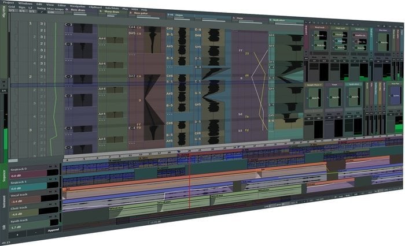This screenshot has height=246, width=405.
Task: Mute Seqtrack 0 with its M button
Action: point(50,166)
